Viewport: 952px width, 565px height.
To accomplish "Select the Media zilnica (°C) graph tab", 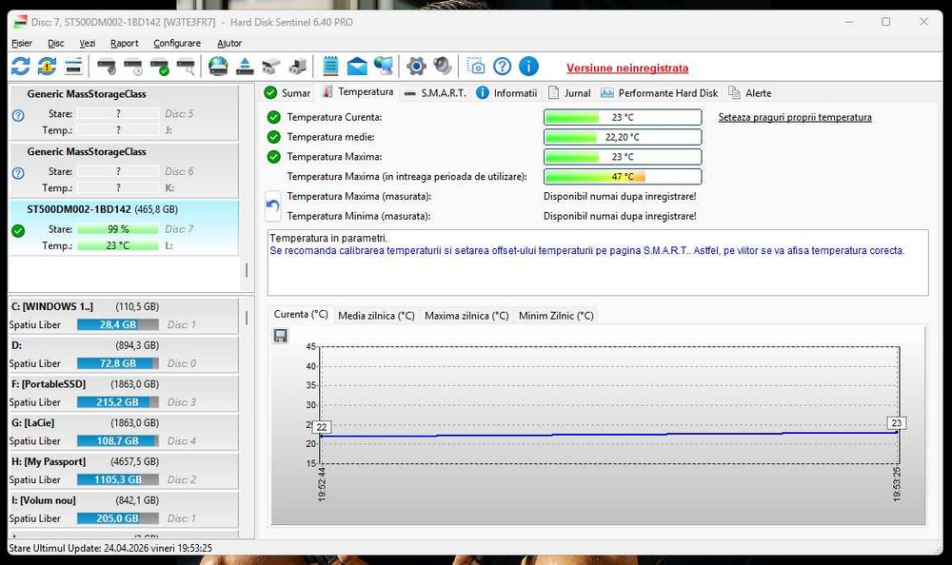I will click(376, 316).
